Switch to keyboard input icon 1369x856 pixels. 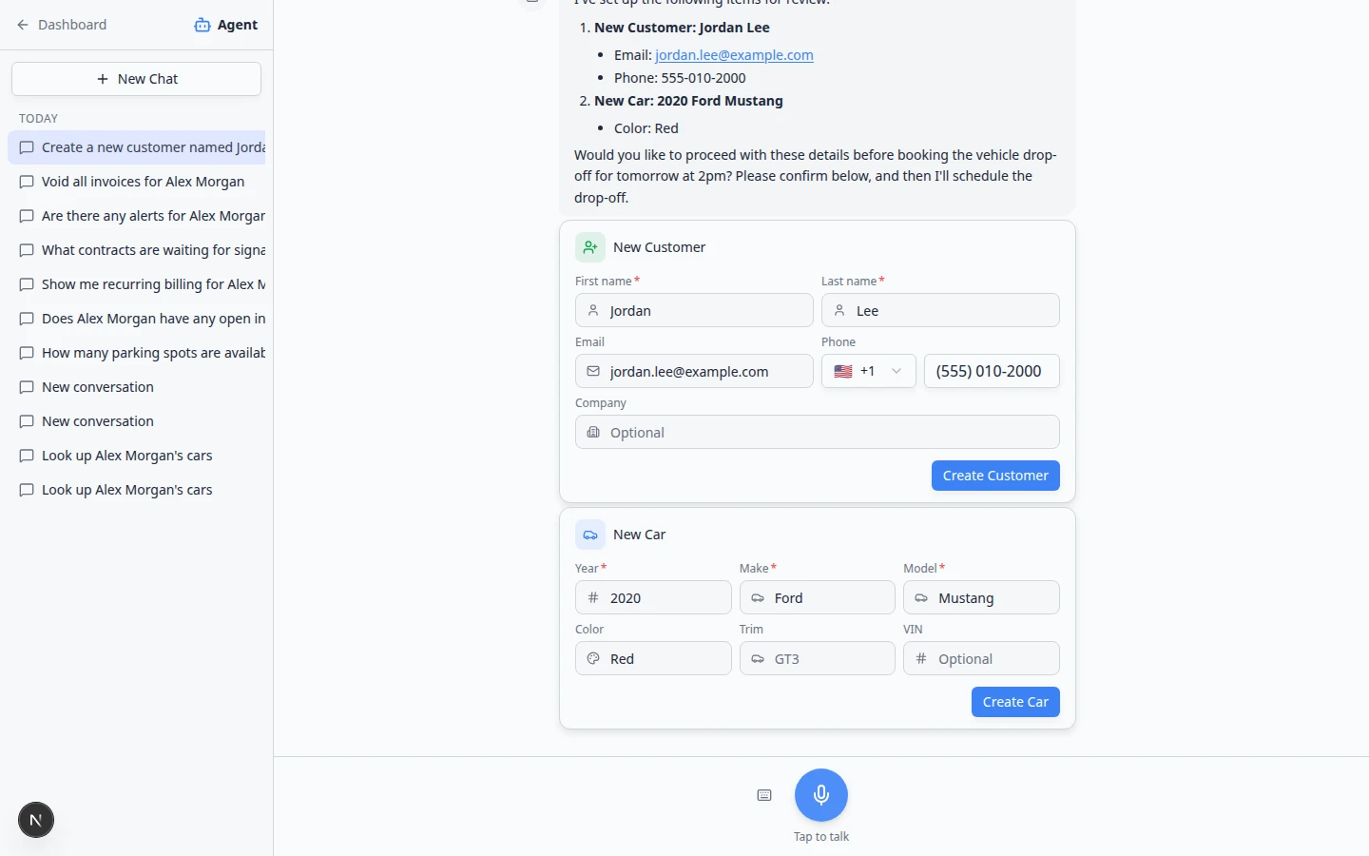764,795
